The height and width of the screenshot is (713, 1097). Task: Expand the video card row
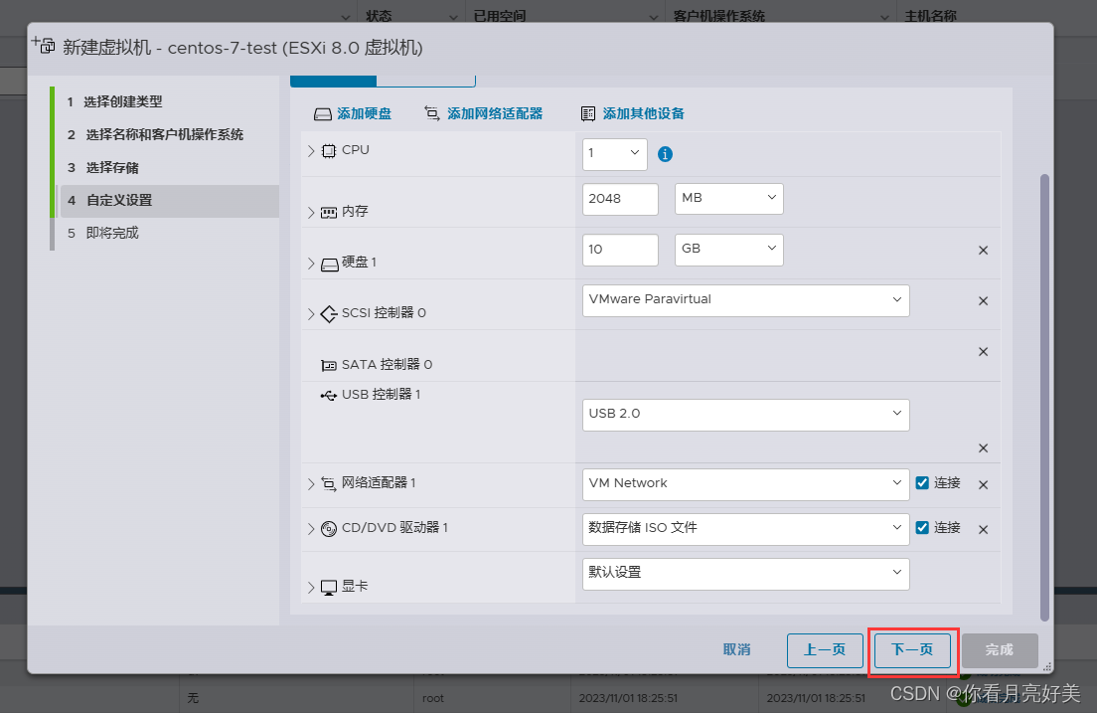point(311,587)
